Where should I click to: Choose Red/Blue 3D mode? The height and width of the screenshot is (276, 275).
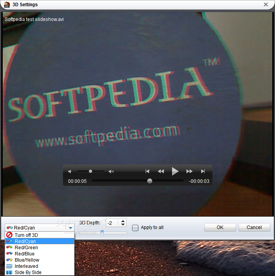(40, 253)
